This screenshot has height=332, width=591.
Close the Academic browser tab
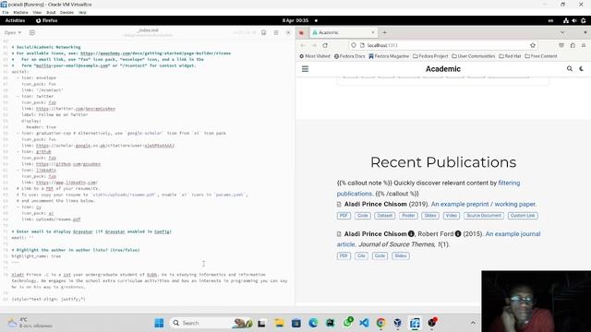click(373, 33)
